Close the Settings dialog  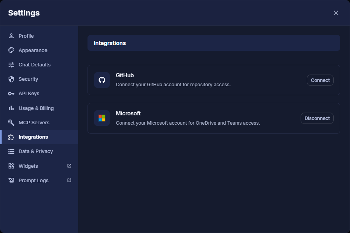pyautogui.click(x=336, y=13)
